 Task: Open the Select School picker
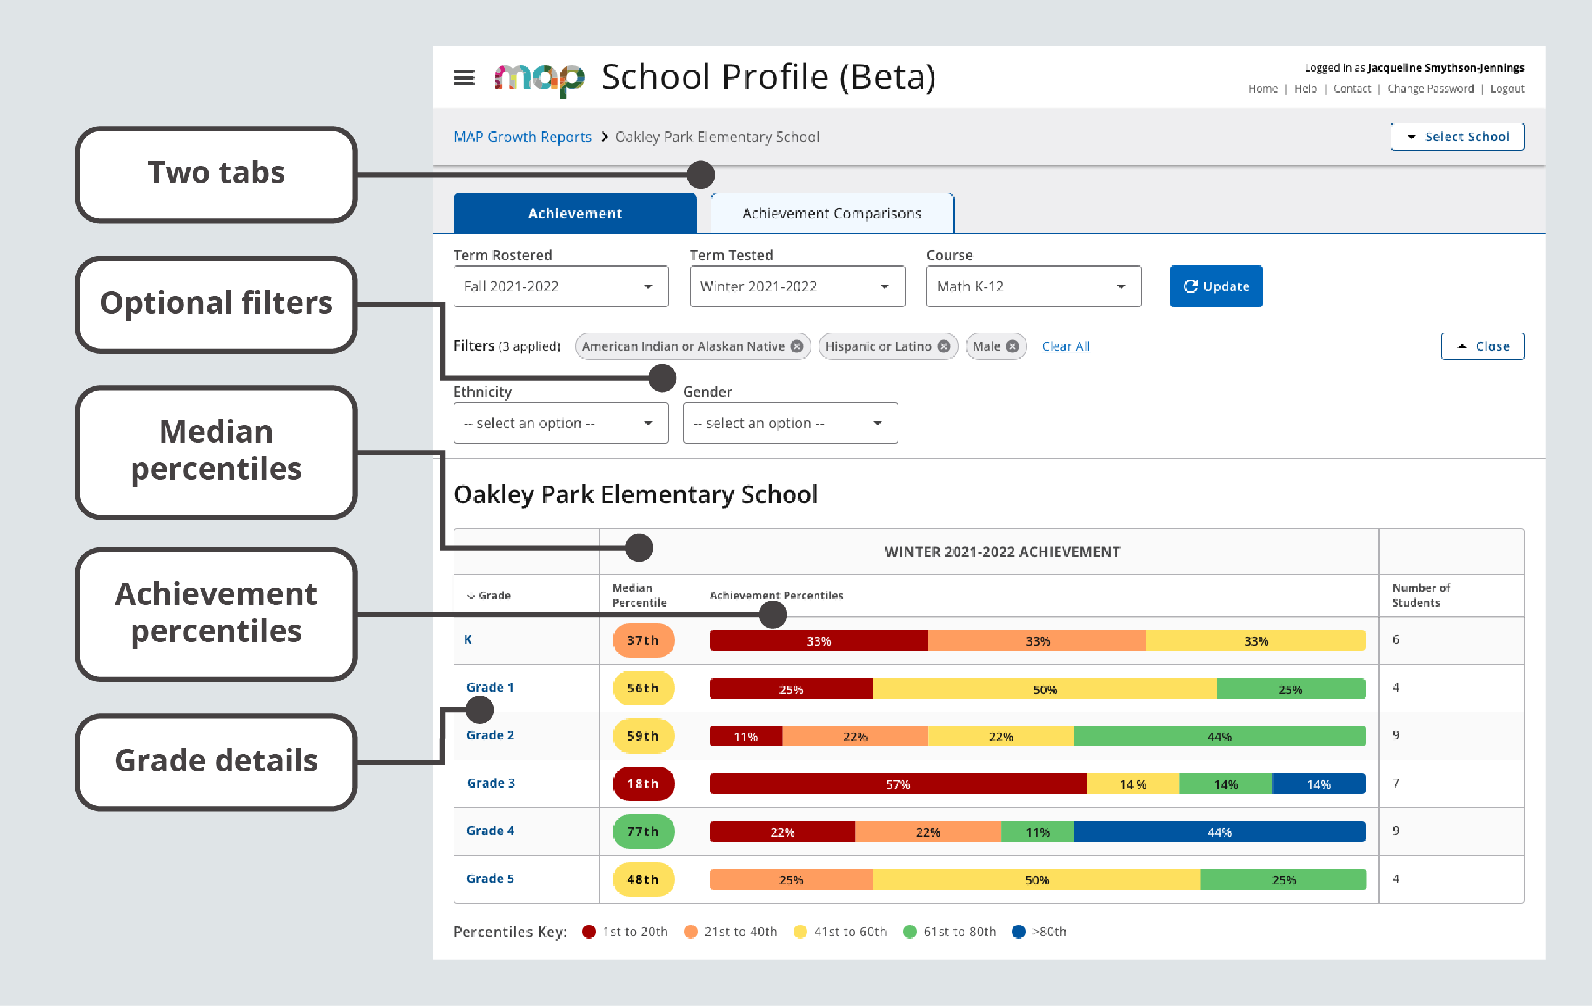(1457, 136)
